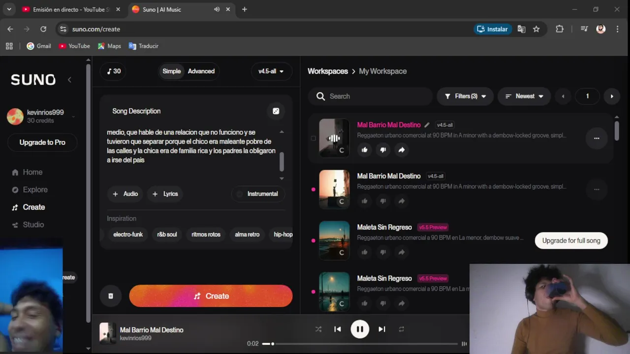Toggle repeat in the player bar

tap(402, 329)
